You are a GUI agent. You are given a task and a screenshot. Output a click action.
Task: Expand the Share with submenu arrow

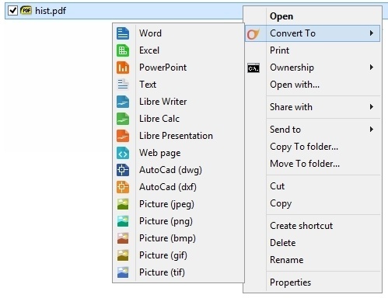(x=372, y=107)
